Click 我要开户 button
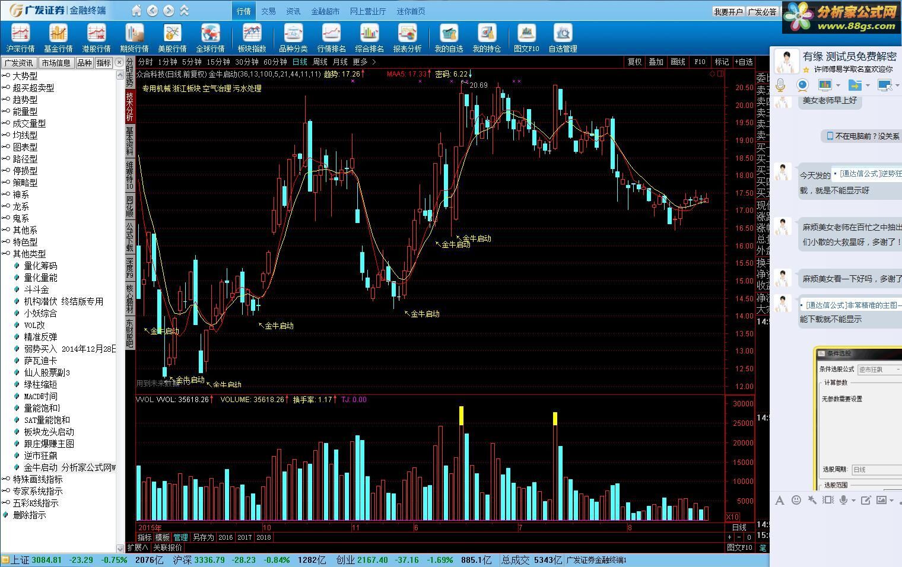 pos(728,11)
